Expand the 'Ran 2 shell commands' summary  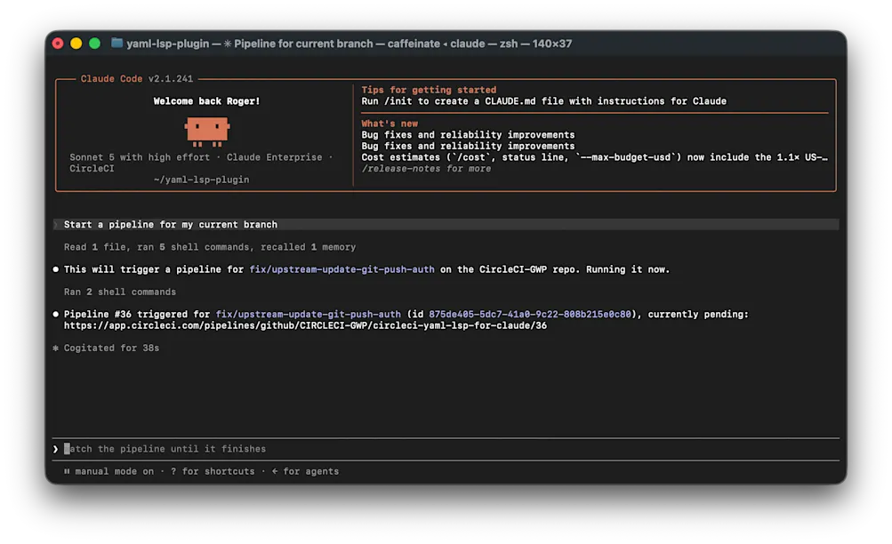(119, 292)
